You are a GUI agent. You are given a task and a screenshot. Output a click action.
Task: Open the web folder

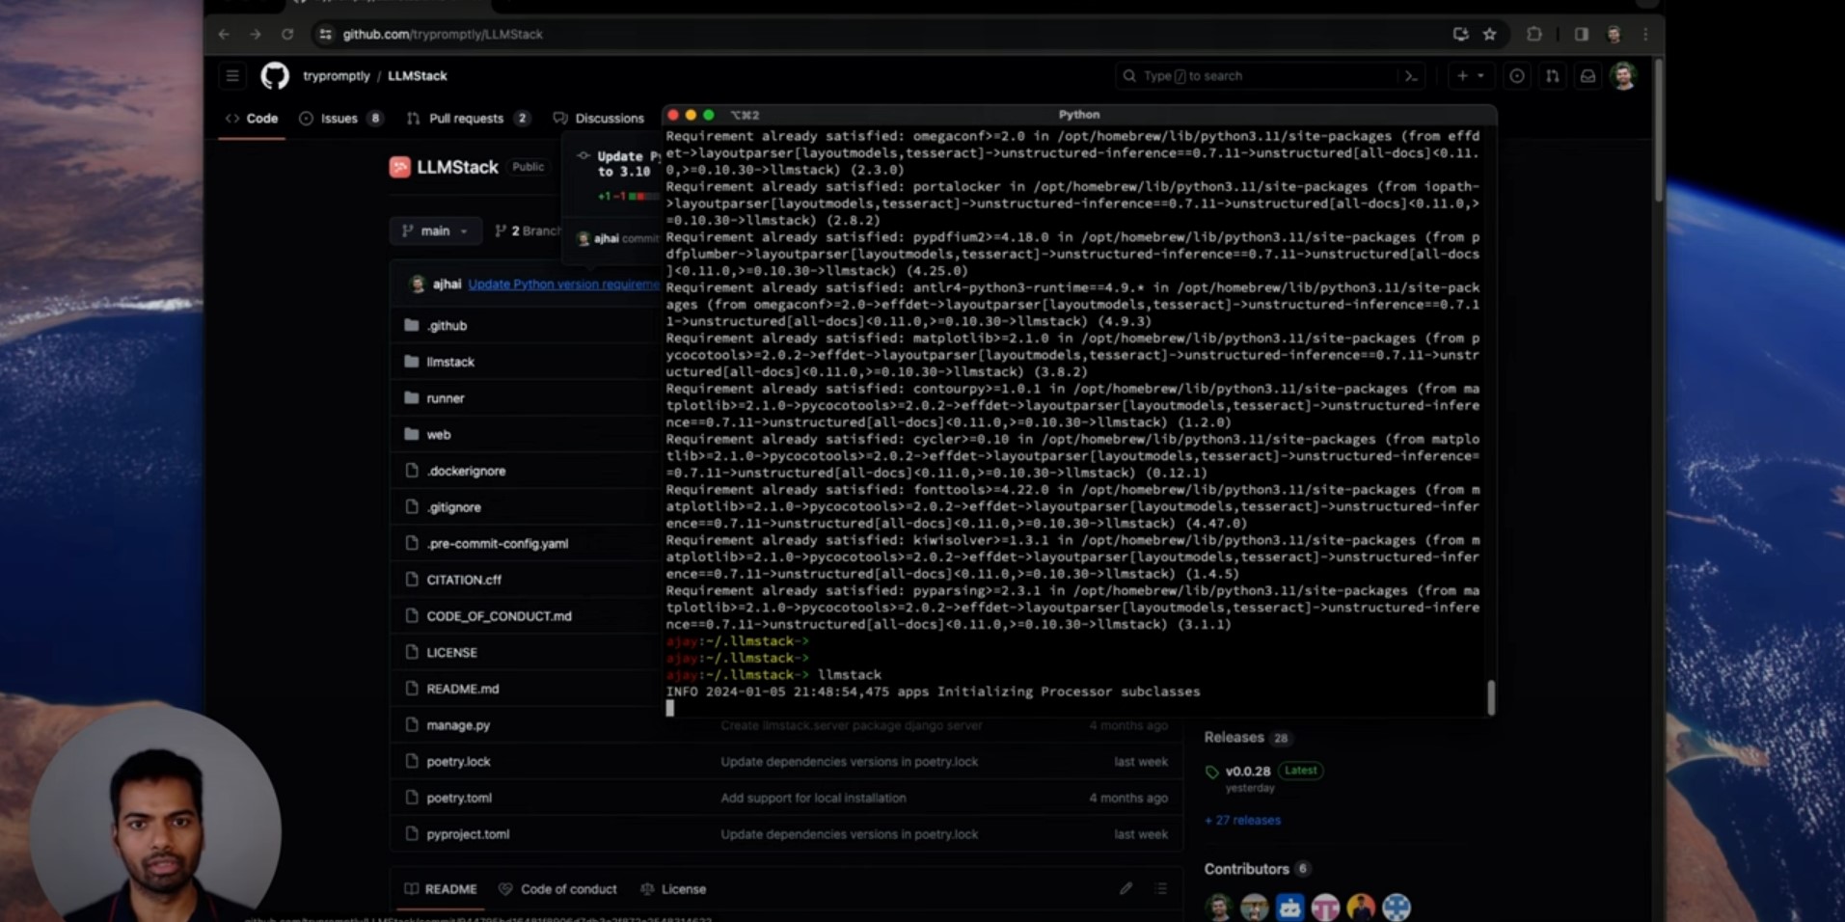pos(439,435)
